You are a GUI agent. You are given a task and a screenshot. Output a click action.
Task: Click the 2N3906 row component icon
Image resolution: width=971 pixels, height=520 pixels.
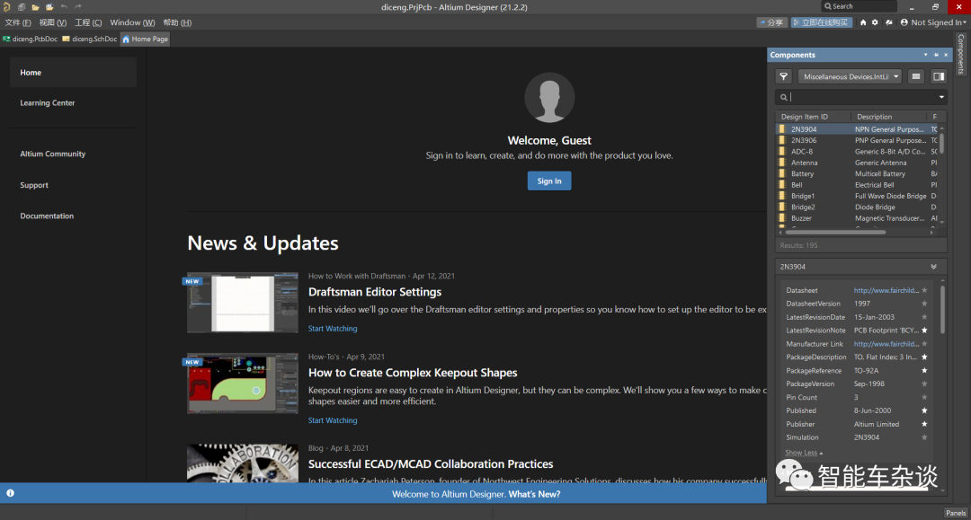pyautogui.click(x=782, y=140)
